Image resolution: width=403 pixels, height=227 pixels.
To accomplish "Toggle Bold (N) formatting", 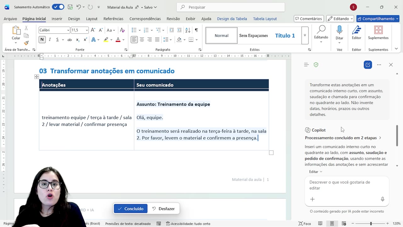I will point(42,39).
